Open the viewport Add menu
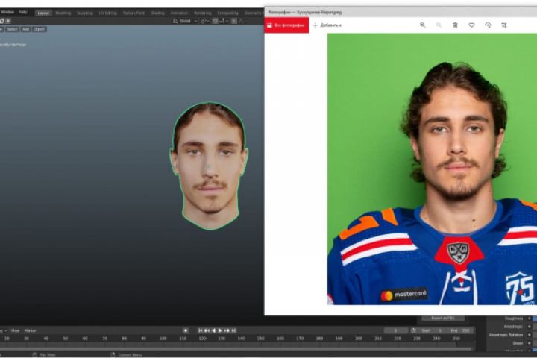537x358 pixels. click(x=25, y=29)
